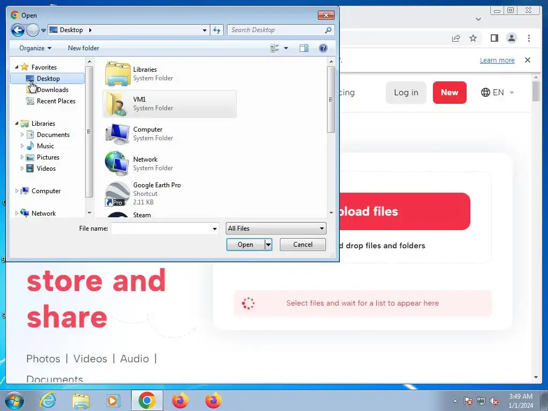Select the Network system folder icon
548x411 pixels.
point(117,164)
